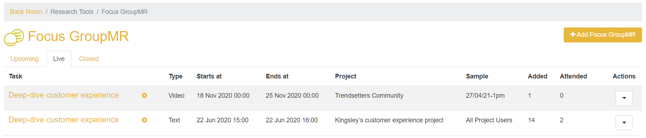Click the Research Tools breadcrumb
This screenshot has height=138, width=646.
72,12
